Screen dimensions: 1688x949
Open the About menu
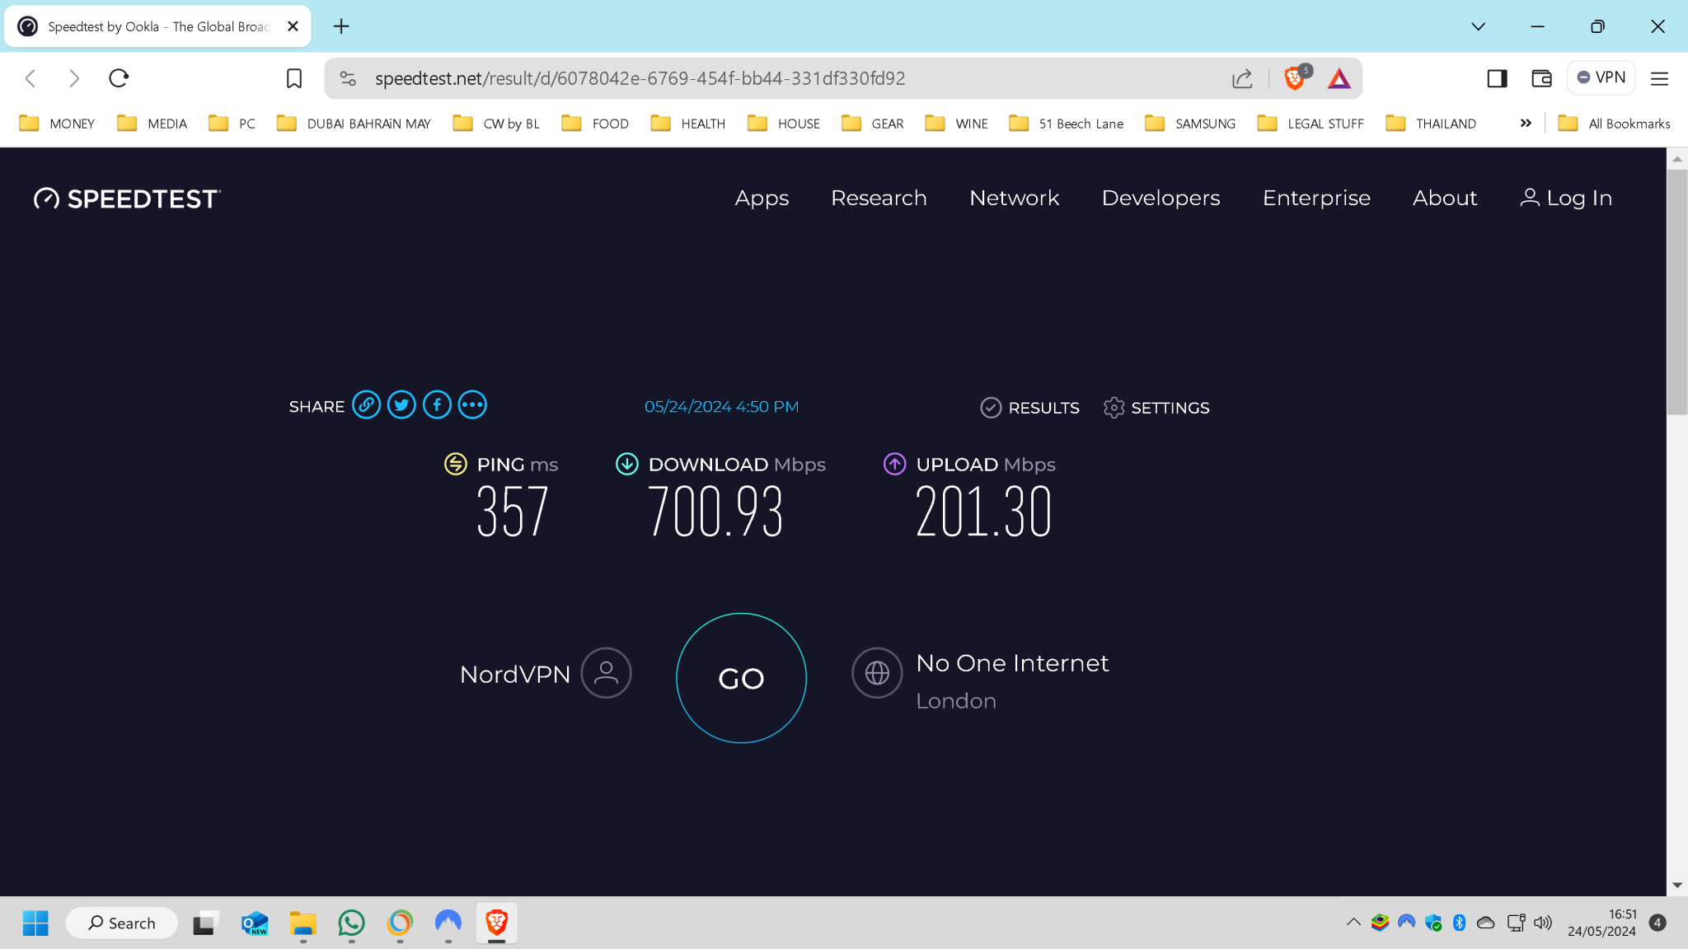tap(1445, 198)
